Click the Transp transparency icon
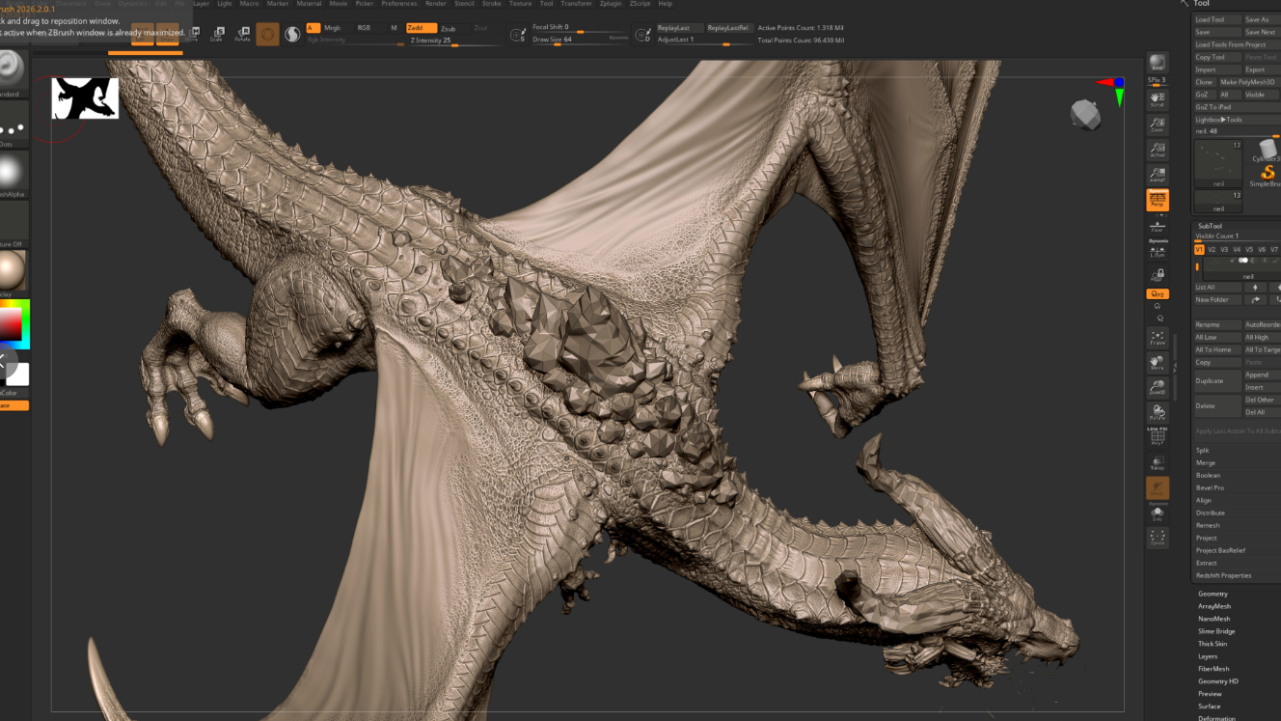Screen dimensions: 1281x721 1158,463
